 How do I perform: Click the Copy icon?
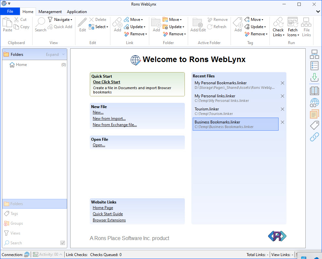16,27
